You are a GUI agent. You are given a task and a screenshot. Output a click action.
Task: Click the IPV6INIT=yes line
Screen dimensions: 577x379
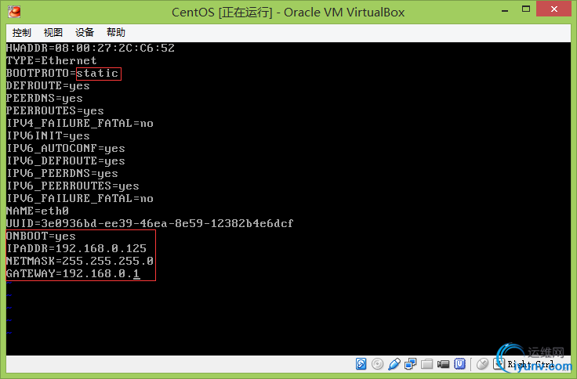[48, 135]
